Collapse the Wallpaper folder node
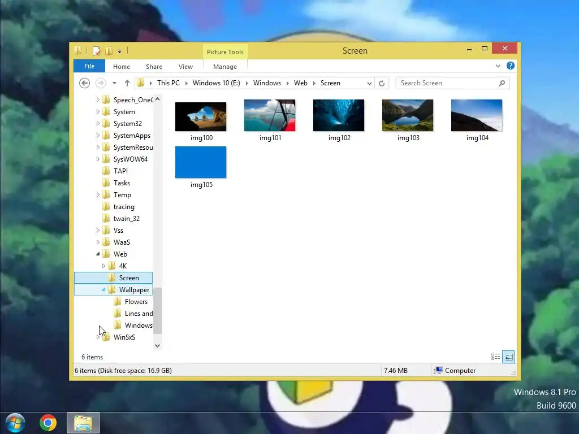579x434 pixels. tap(103, 290)
